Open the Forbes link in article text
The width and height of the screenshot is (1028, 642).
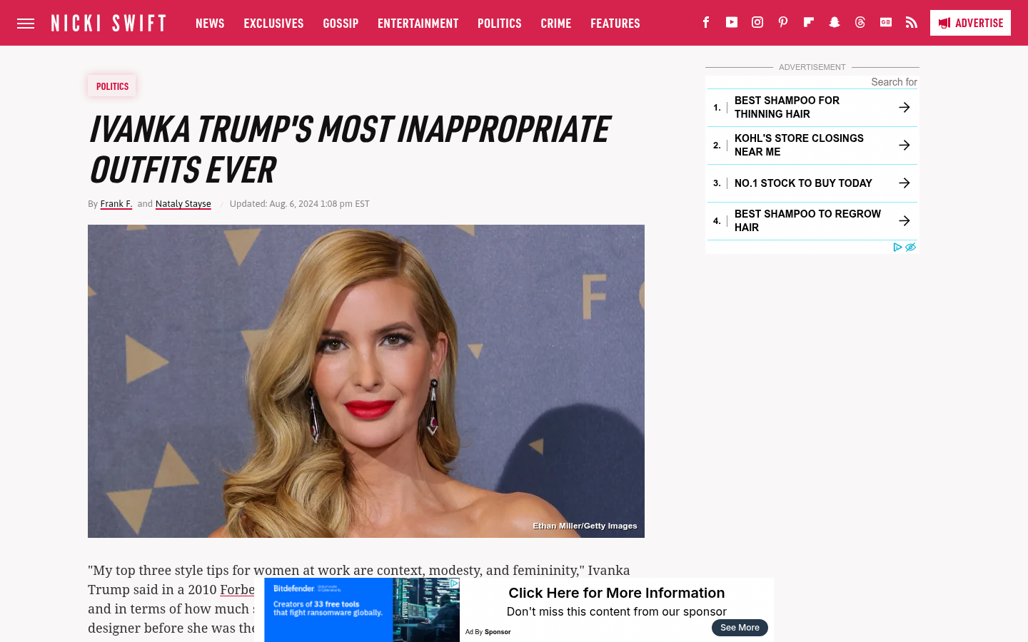coord(237,590)
